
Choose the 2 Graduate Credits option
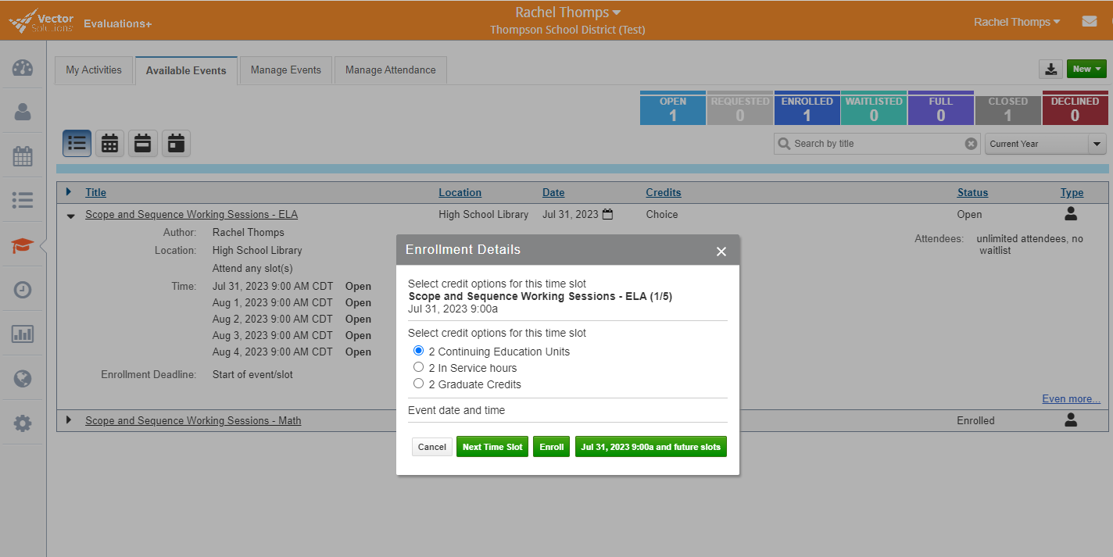418,383
